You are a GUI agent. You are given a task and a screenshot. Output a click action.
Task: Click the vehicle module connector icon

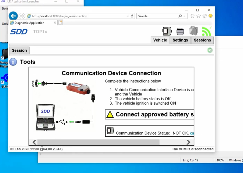pos(180,32)
